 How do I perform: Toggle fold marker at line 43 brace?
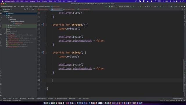pos(46,45)
